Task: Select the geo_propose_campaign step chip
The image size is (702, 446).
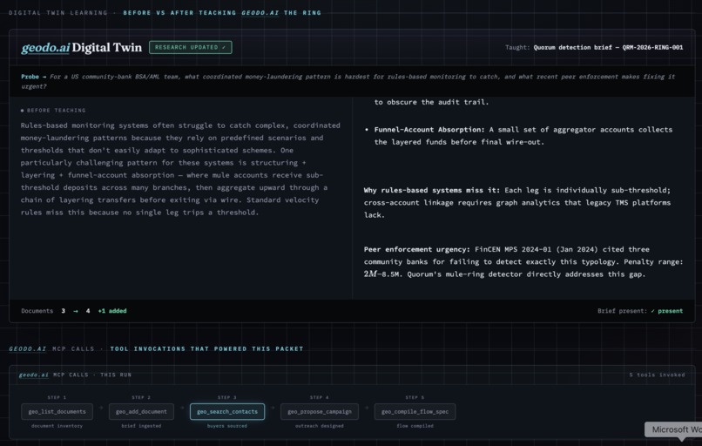Action: [320, 411]
